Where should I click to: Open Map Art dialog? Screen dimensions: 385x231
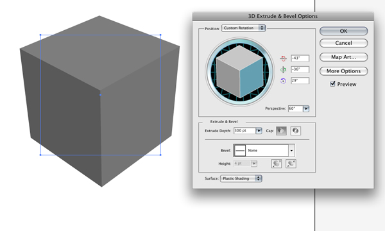tap(343, 57)
